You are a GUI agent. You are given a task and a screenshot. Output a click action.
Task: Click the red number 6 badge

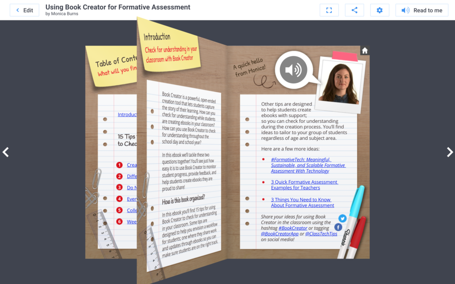pyautogui.click(x=119, y=221)
